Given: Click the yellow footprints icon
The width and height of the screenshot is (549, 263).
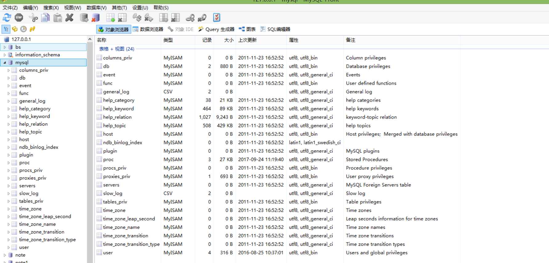Looking at the screenshot, I should click(x=32, y=29).
